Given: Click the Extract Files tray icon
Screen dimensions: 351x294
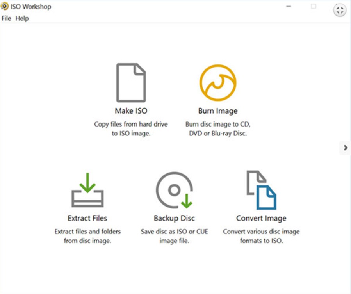Looking at the screenshot, I should pyautogui.click(x=87, y=190).
